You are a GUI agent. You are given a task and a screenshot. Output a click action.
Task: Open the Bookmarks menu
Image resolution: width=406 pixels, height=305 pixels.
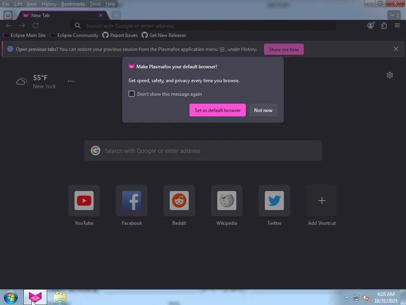coord(73,4)
